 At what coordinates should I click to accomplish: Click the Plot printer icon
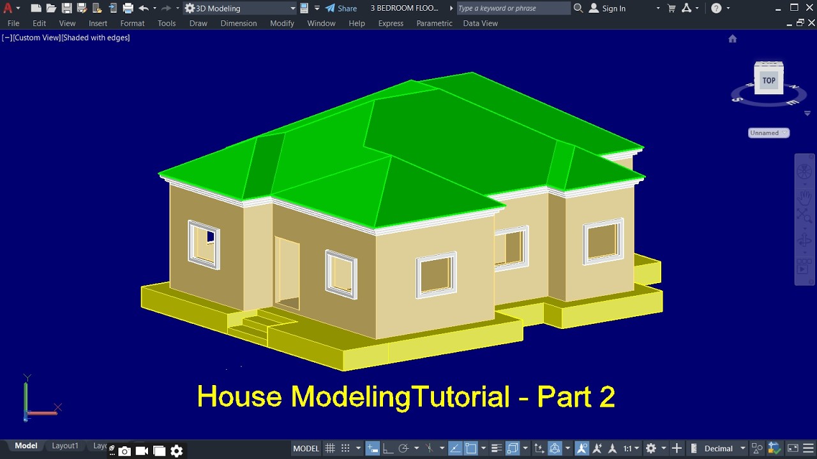pos(128,8)
